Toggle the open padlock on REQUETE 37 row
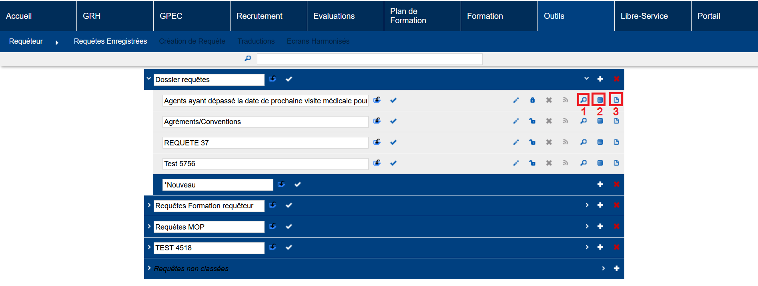The width and height of the screenshot is (758, 286). coord(532,142)
